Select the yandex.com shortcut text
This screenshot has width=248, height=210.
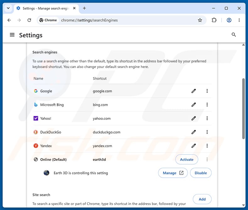tap(102, 146)
